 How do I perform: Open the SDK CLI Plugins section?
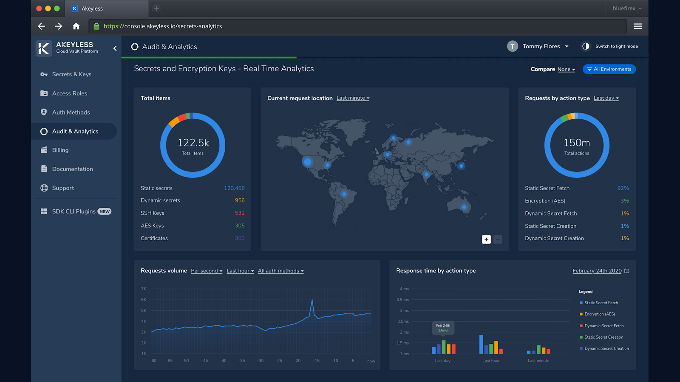click(73, 211)
